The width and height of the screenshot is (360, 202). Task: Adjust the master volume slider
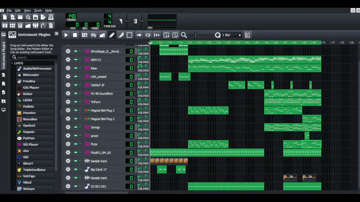tap(126, 21)
